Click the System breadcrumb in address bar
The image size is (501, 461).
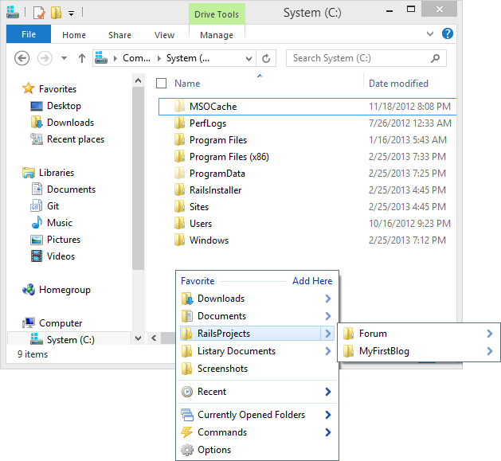click(188, 58)
